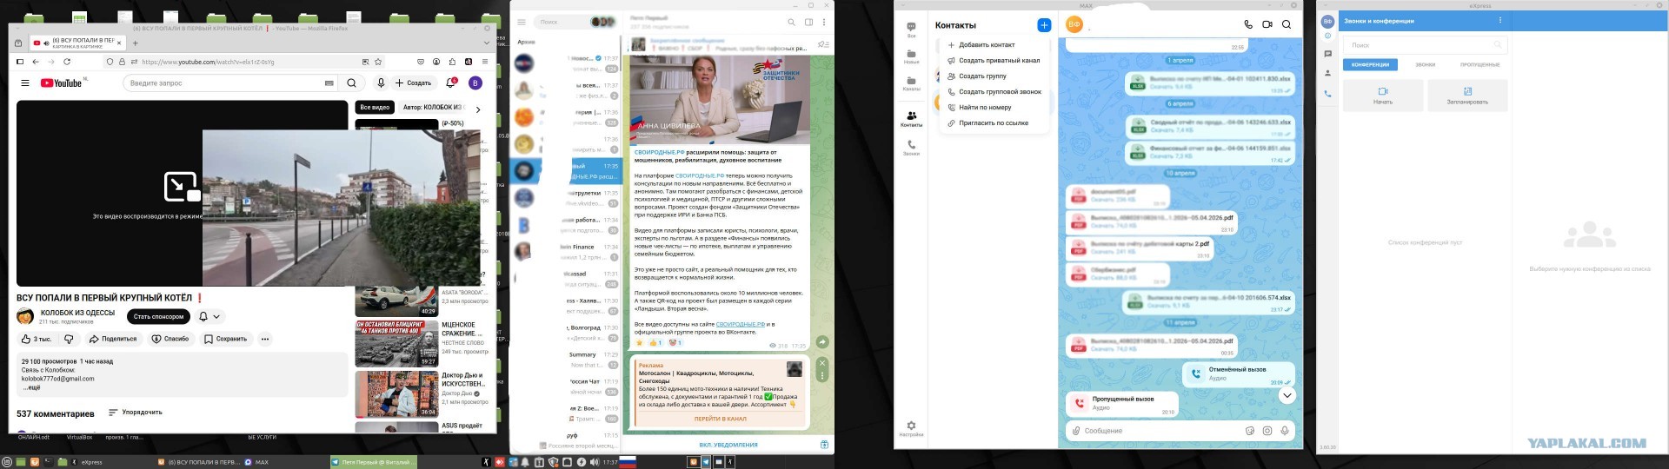Open YouTube notifications bell
1669x469 pixels.
[x=451, y=83]
